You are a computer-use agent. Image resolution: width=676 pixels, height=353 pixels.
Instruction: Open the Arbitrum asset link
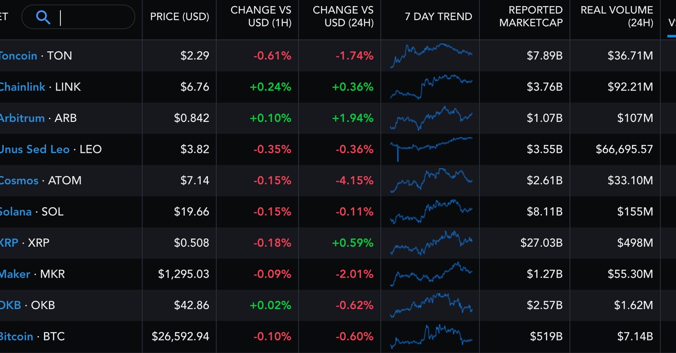[x=21, y=118]
